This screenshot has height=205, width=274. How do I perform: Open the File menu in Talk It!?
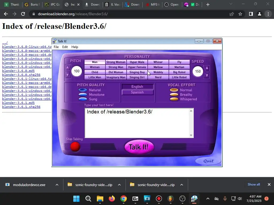pos(56,47)
